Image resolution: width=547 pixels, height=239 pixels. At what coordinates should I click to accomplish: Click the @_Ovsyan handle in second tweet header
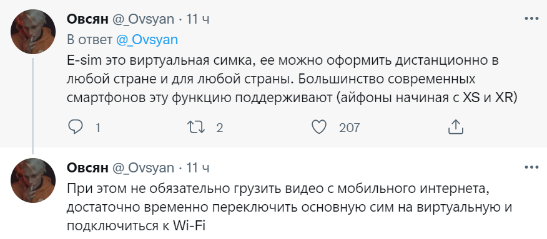click(x=142, y=168)
